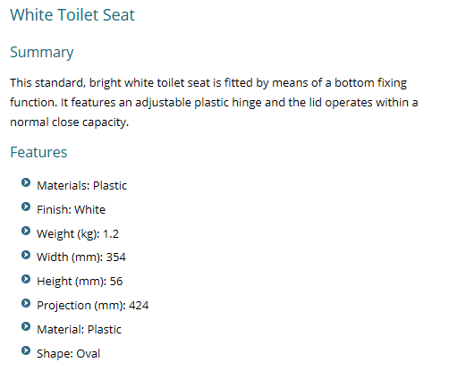Select the Summary heading
Viewport: 449px width, 388px height.
pos(42,53)
